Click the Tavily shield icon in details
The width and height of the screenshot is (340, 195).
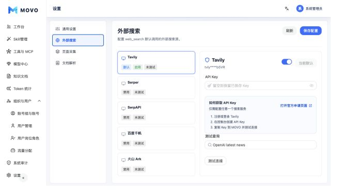pos(207,60)
